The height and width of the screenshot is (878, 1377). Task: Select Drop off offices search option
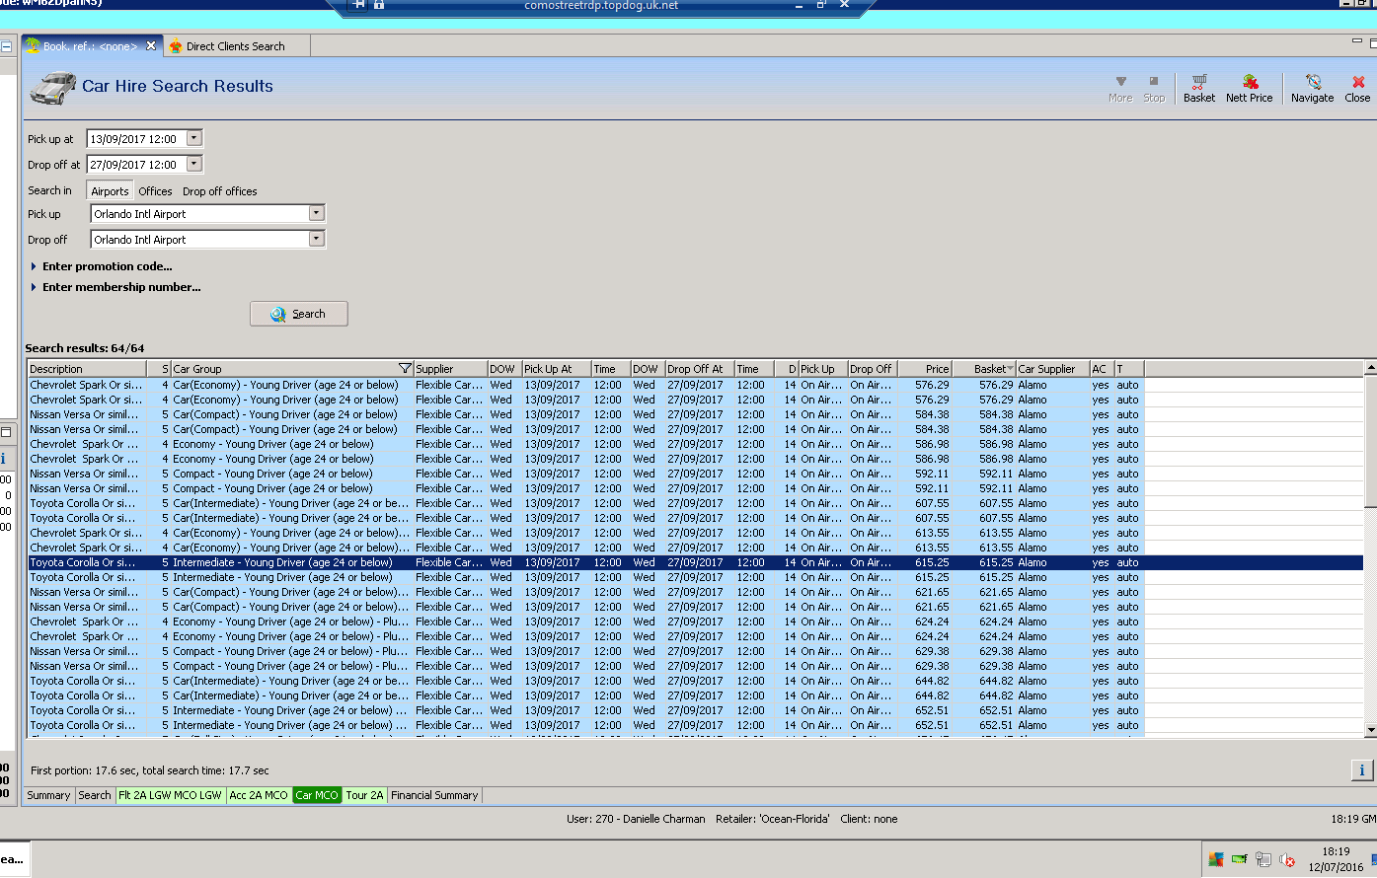tap(219, 191)
